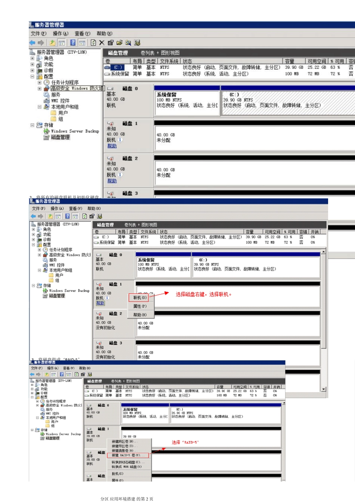Click 系统保留 100 MB partition in middle window
Image resolution: width=355 pixels, height=504 pixels.
click(163, 266)
